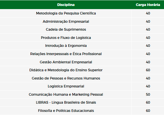This screenshot has height=115, width=164.
Task: Click on Cadeia de Suprimentos
Action: (66, 30)
